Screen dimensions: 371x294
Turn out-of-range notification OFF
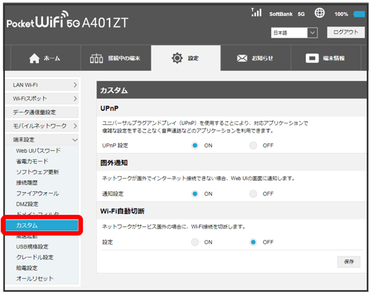254,193
